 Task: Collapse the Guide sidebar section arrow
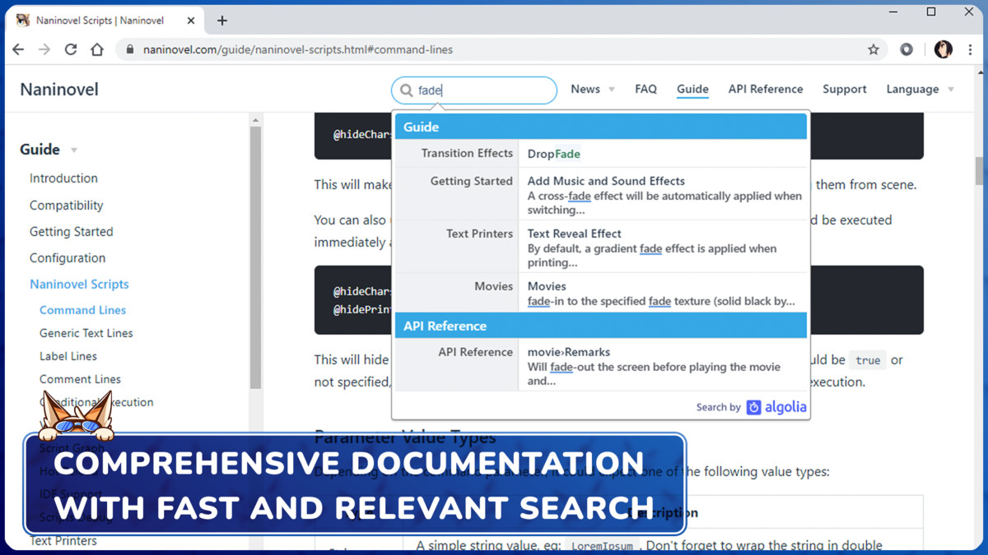(74, 150)
